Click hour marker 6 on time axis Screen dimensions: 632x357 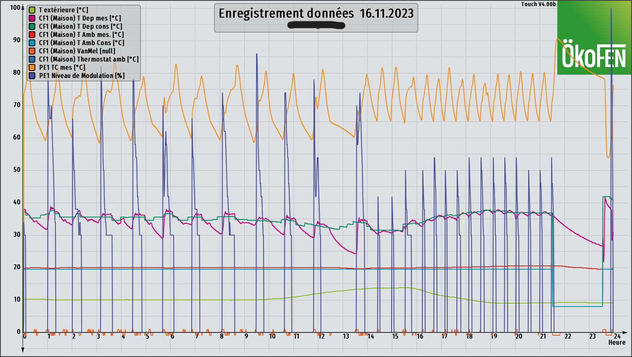point(172,336)
